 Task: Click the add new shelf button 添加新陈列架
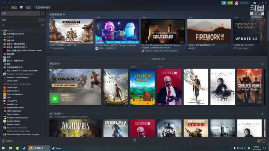point(157,59)
